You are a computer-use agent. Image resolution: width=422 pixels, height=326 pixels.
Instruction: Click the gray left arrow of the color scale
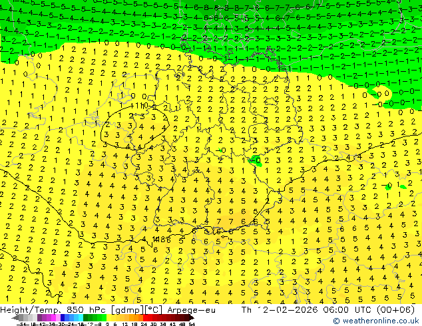15,318
